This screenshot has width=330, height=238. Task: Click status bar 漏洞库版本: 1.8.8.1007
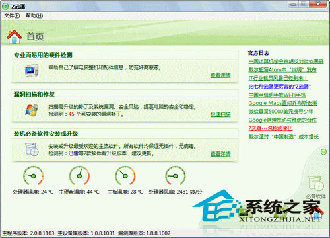(x=144, y=233)
